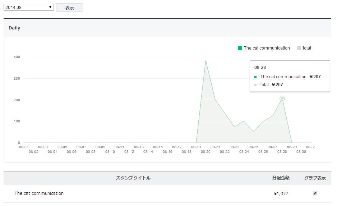Click the Daily section header
The width and height of the screenshot is (337, 206).
[x=14, y=28]
